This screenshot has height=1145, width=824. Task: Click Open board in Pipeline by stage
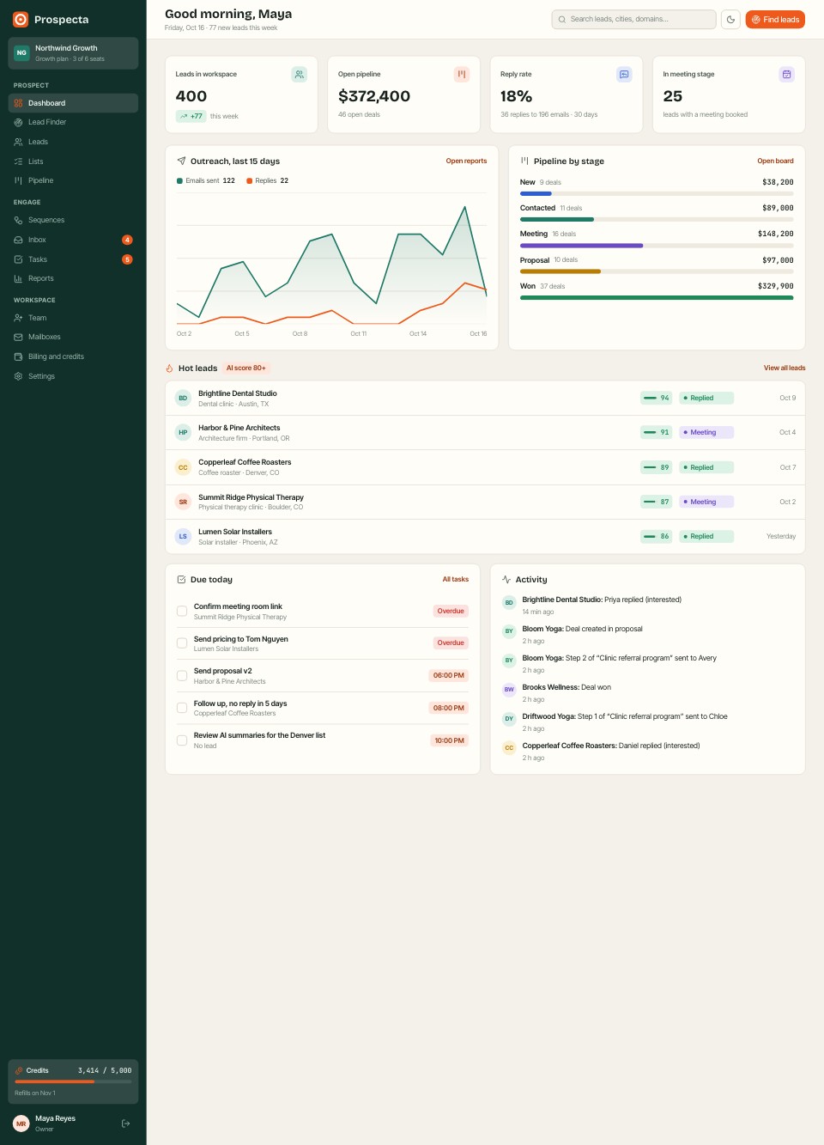[x=775, y=161]
